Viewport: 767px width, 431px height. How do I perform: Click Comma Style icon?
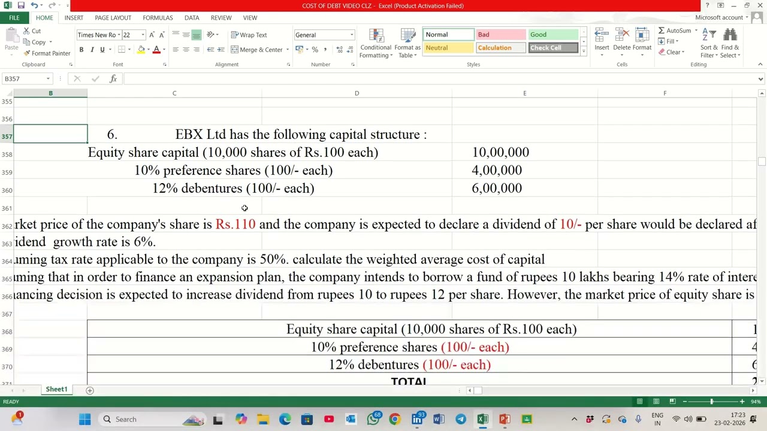pos(325,50)
